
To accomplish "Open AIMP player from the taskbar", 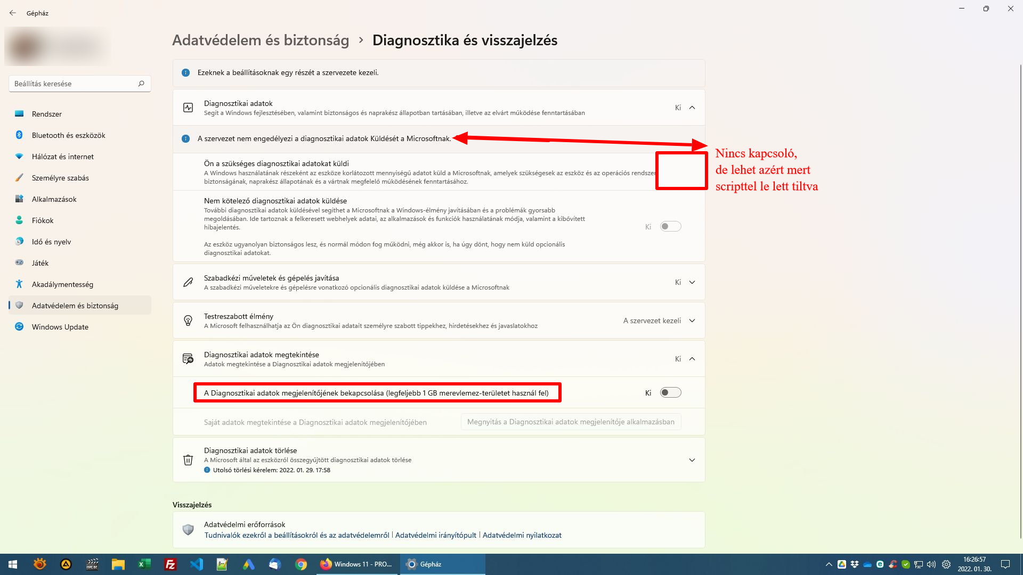I will click(x=66, y=564).
